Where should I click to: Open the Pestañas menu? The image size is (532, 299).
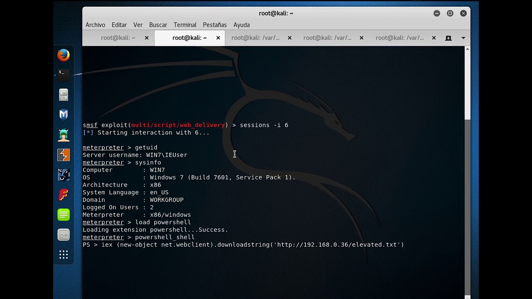pos(215,25)
